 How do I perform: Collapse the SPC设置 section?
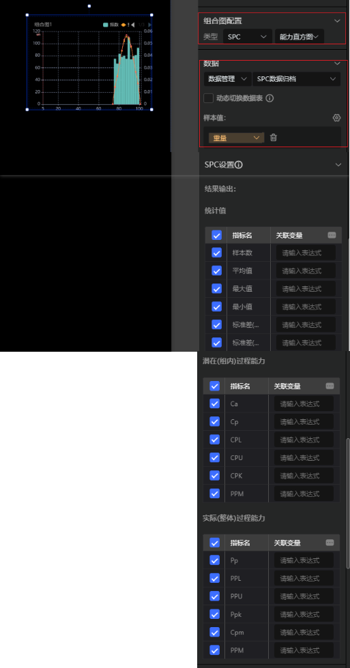pos(338,164)
